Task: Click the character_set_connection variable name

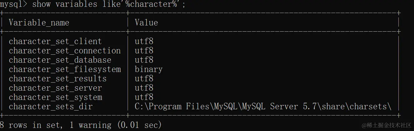Action: tap(64, 51)
